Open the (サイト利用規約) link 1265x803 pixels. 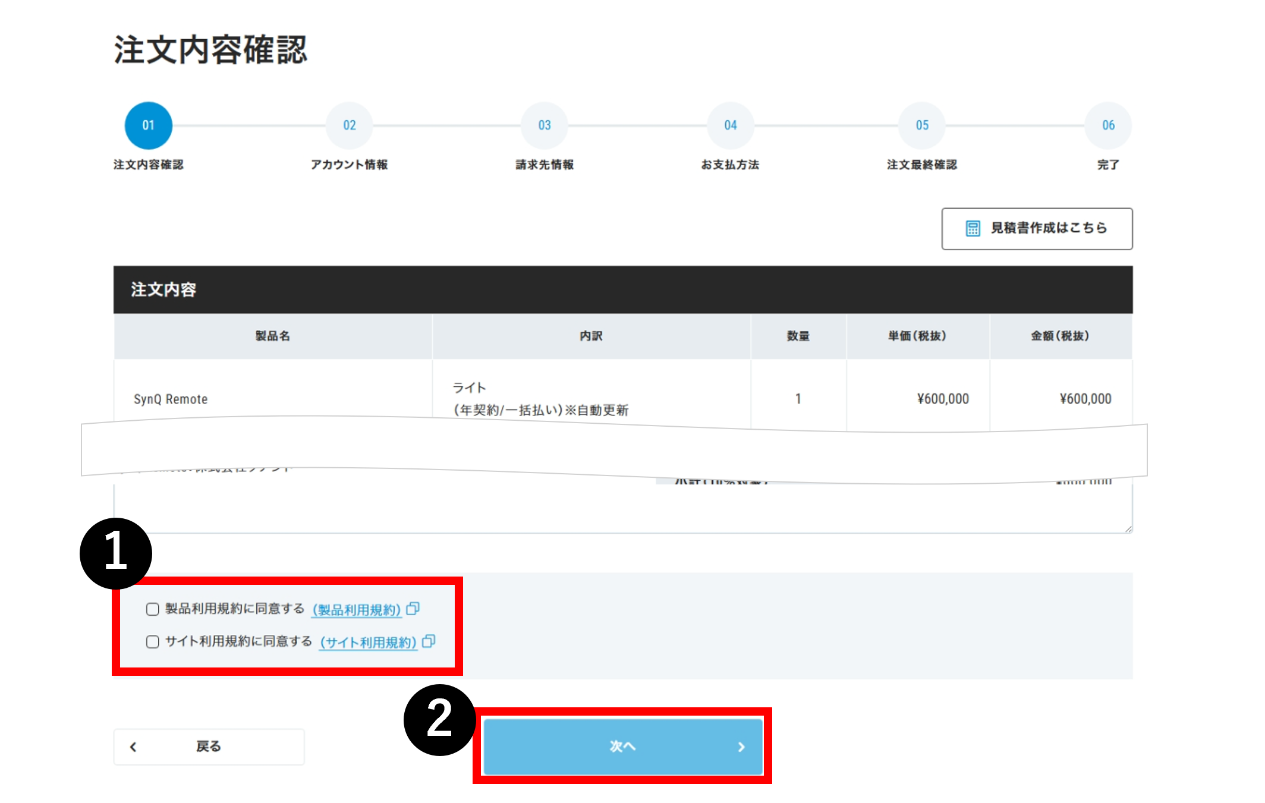368,643
